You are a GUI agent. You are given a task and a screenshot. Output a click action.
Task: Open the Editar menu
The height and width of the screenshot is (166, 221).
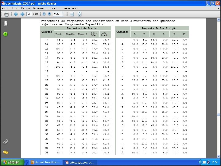[x=15, y=8]
